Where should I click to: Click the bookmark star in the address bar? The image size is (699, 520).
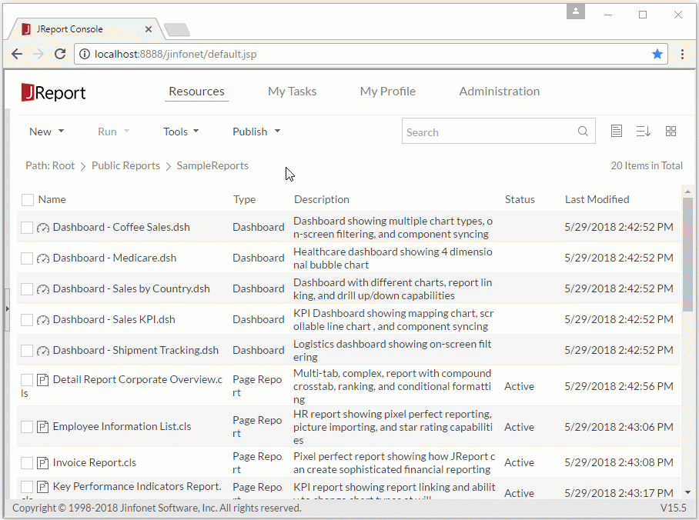[657, 54]
